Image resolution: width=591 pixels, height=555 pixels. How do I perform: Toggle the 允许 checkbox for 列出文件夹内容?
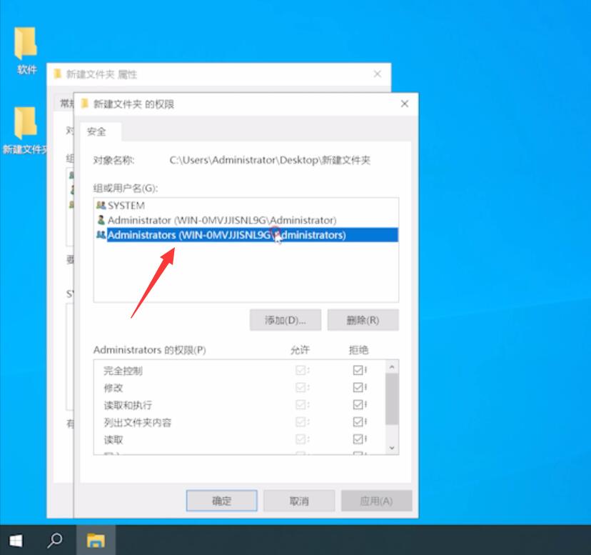click(300, 421)
